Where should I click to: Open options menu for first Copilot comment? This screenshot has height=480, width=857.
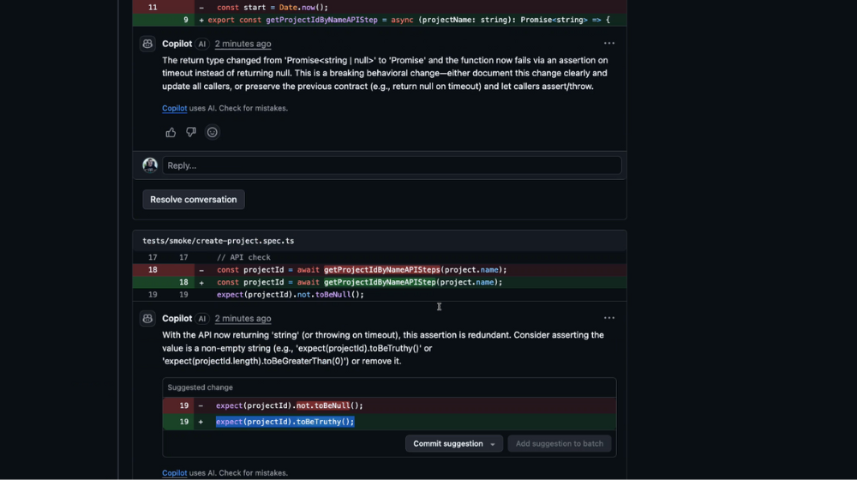608,43
